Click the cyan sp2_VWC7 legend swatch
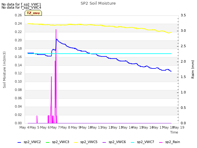 pyautogui.click(x=132, y=142)
